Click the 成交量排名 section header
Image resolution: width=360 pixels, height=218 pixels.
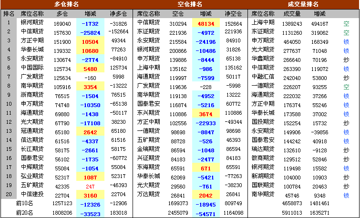point(303,4)
